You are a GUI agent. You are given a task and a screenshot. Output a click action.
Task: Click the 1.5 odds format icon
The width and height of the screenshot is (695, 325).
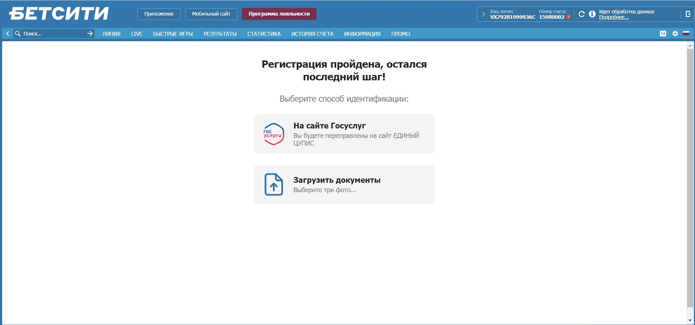pyautogui.click(x=663, y=34)
